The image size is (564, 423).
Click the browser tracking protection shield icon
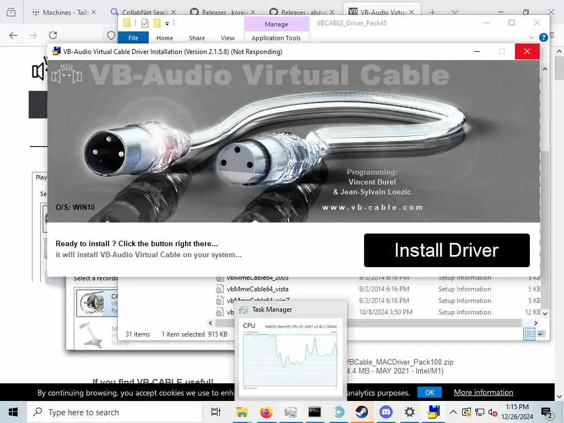click(111, 35)
